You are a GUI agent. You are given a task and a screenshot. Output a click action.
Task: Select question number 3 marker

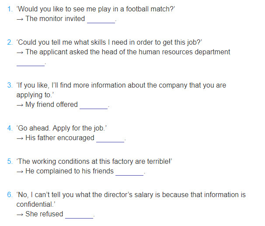coord(10,85)
